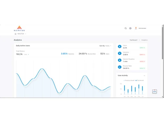Click the Daily Active Users heading
Viewport: 164px width, 123px height.
pos(23,46)
